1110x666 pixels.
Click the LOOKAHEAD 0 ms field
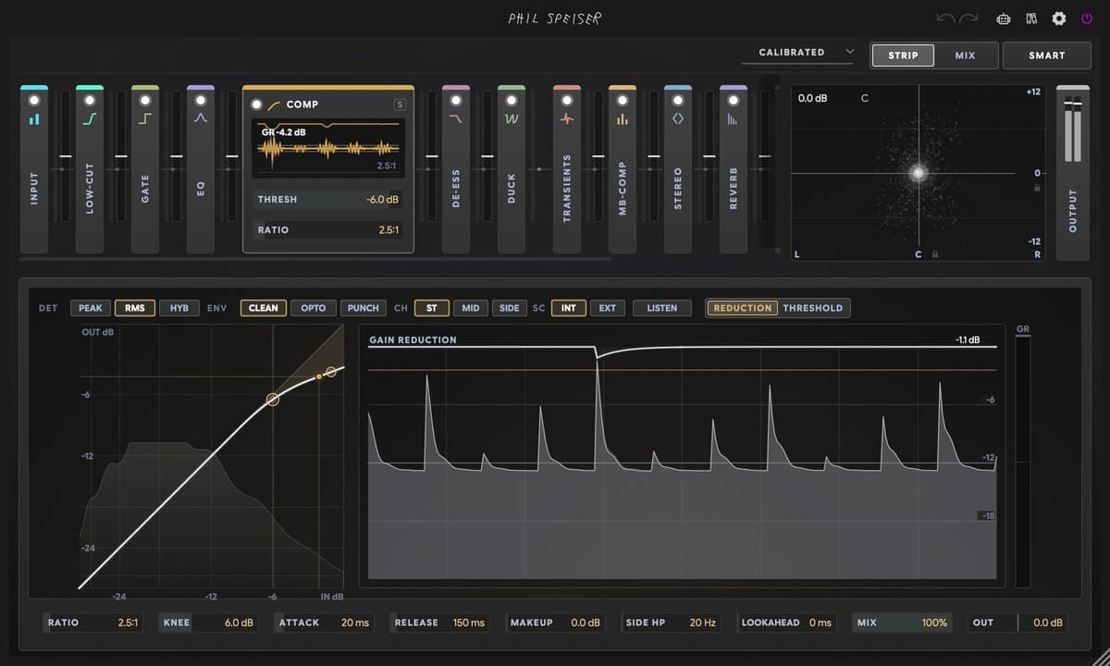click(x=786, y=623)
